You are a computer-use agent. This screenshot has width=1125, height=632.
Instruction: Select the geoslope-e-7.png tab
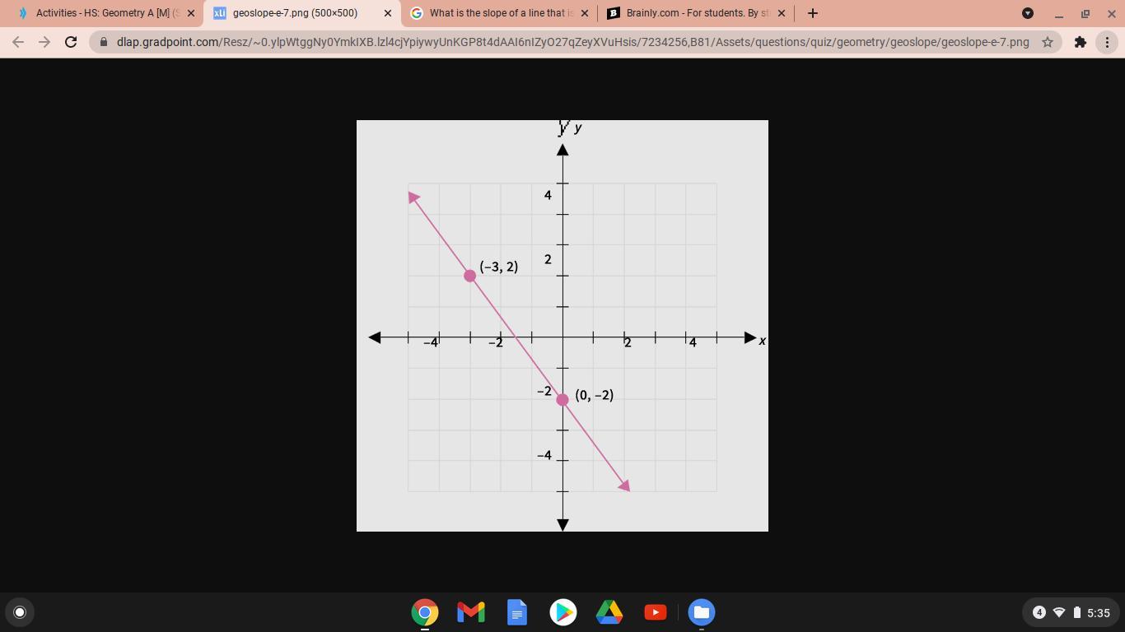click(x=296, y=13)
